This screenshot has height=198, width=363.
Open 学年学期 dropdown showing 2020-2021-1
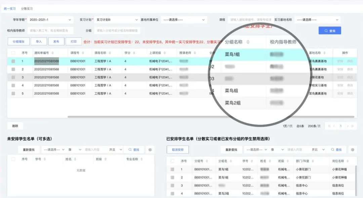click(50, 20)
